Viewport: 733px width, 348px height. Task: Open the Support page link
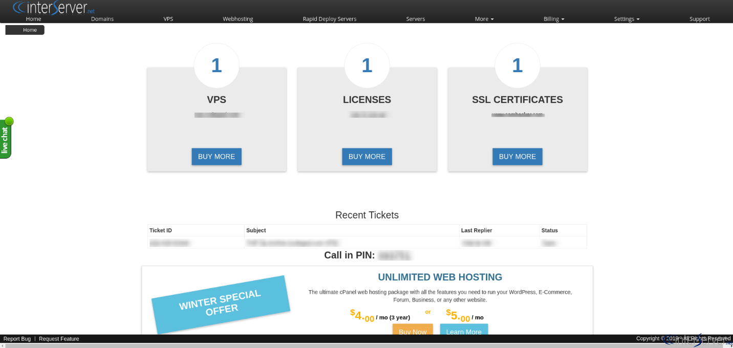700,19
